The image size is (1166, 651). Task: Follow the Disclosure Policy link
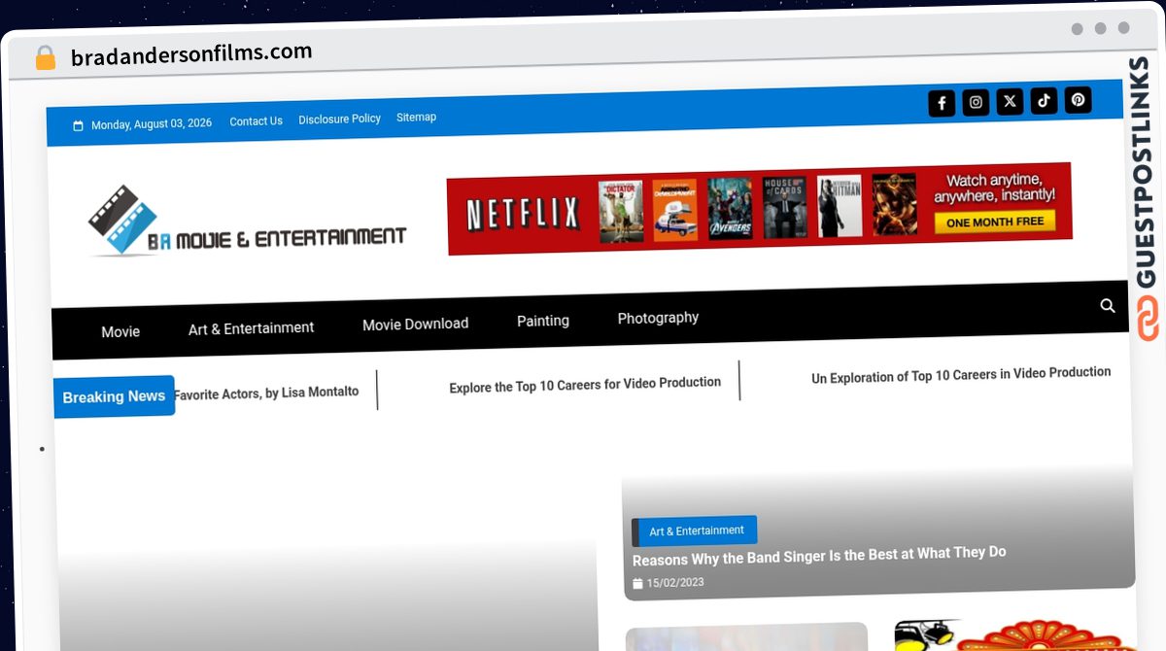tap(339, 119)
